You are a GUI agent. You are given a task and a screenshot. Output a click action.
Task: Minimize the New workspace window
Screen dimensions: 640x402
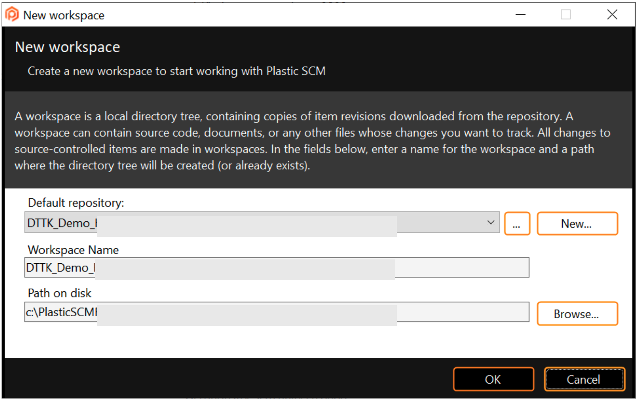[x=520, y=15]
